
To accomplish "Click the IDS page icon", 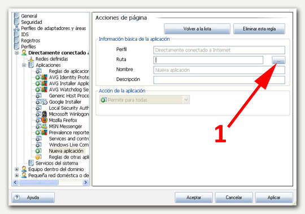I will 16,35.
